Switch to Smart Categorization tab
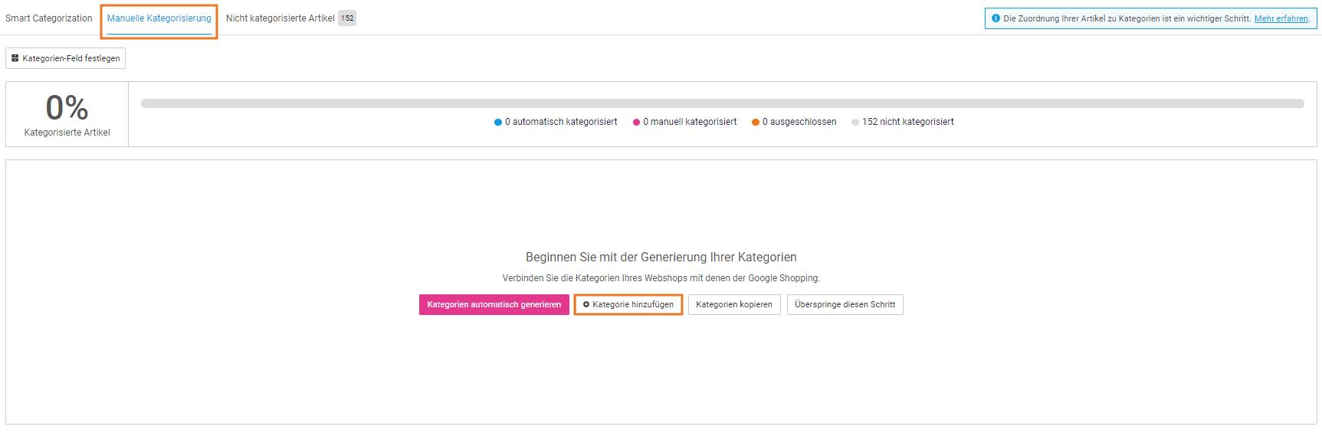Screen dimensions: 1322x433 pos(49,18)
